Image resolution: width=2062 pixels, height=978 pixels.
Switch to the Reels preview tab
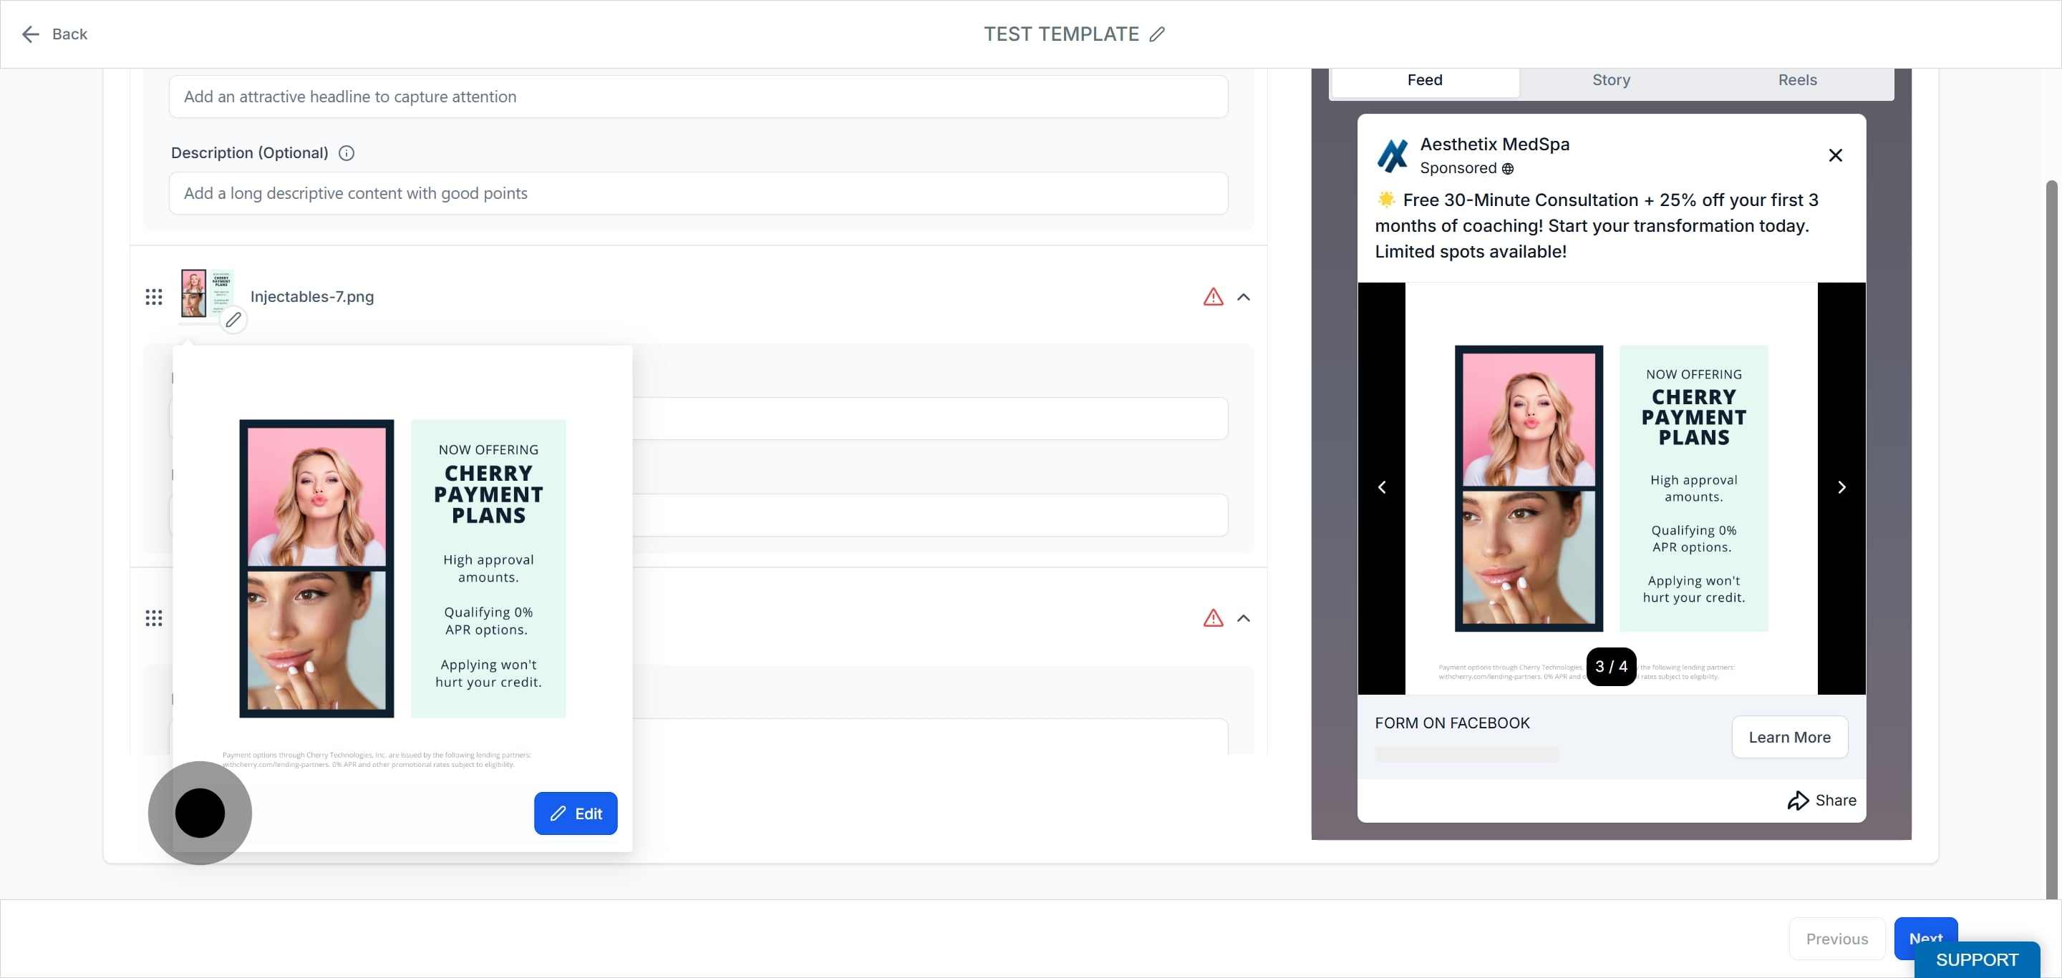coord(1797,80)
